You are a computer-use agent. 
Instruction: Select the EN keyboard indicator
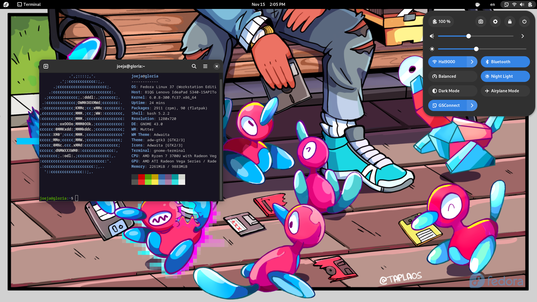[492, 4]
